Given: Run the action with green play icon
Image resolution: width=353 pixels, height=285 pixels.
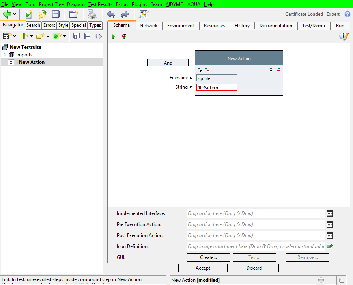Looking at the screenshot, I should (113, 36).
